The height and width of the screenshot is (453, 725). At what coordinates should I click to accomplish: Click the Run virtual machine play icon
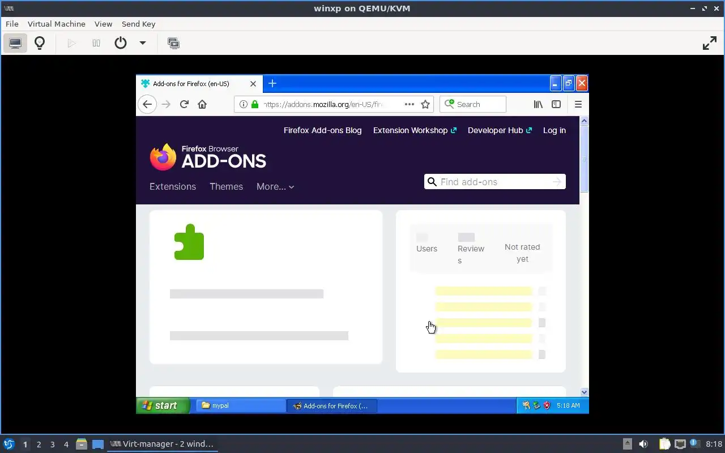(71, 43)
